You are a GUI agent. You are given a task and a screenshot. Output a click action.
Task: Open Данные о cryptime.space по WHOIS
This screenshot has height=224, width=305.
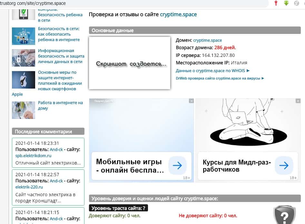[x=212, y=70]
